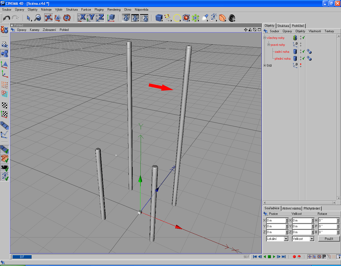Open the spline tools icon
Image resolution: width=341 pixels, height=266 pixels.
point(168,18)
